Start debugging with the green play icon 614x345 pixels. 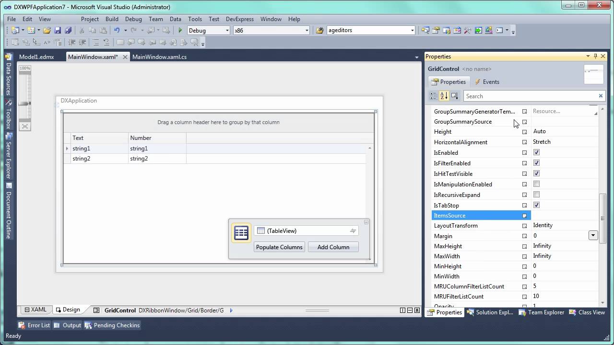(180, 30)
